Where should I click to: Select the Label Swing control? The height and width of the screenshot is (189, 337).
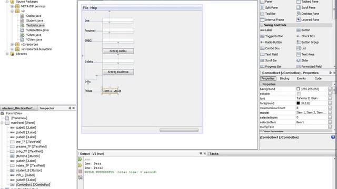pyautogui.click(x=266, y=30)
